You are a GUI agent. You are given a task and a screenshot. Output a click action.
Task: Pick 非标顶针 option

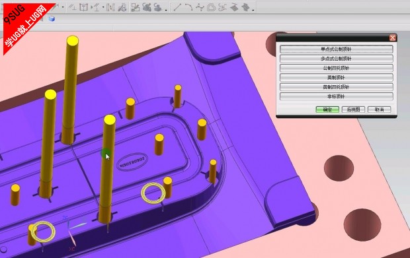[x=336, y=96]
